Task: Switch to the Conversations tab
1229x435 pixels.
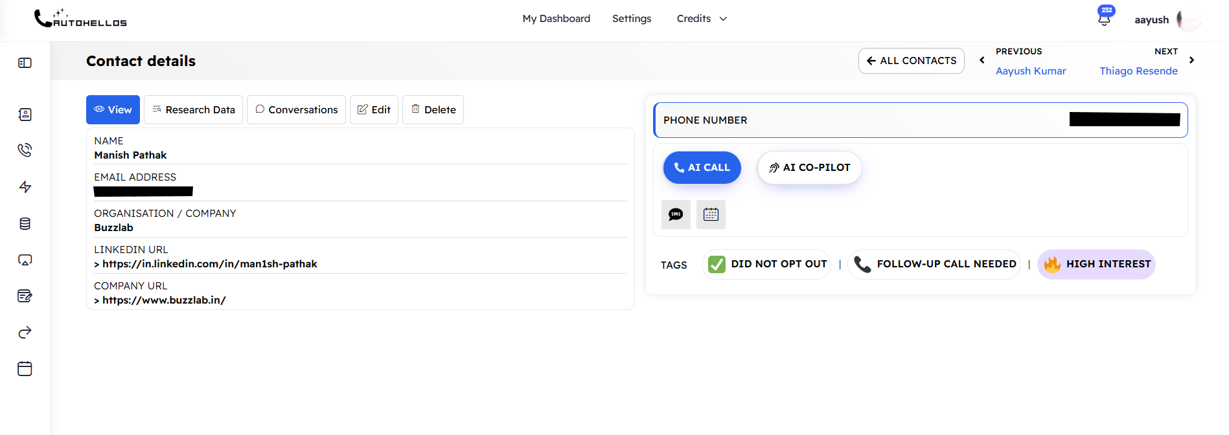Action: point(296,109)
